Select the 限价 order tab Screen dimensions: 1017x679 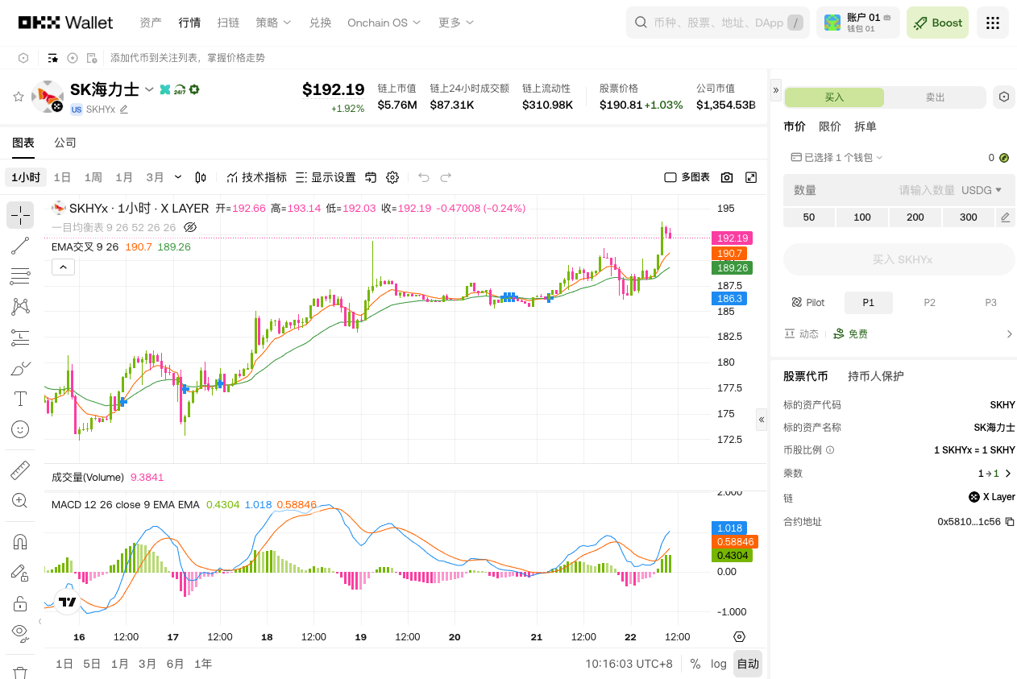point(830,126)
